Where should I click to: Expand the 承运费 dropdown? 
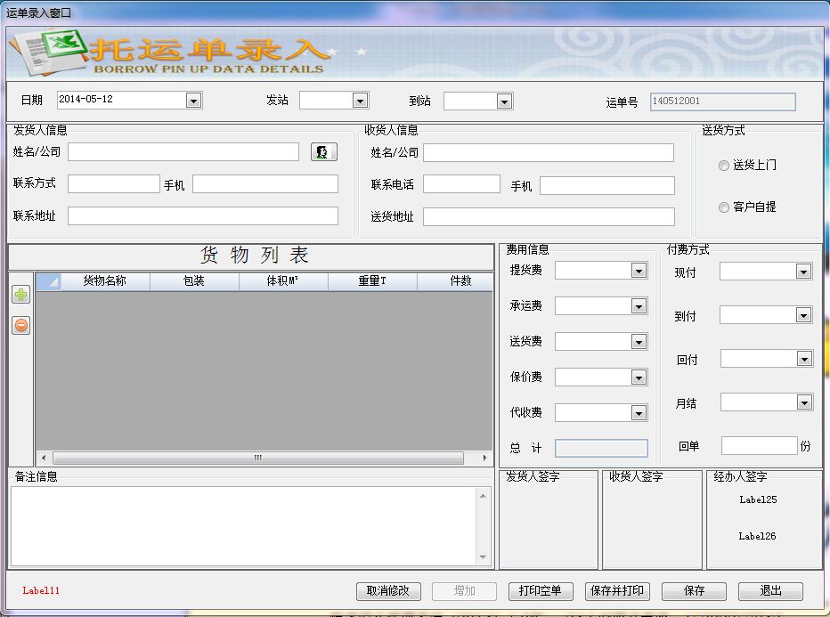click(x=639, y=306)
